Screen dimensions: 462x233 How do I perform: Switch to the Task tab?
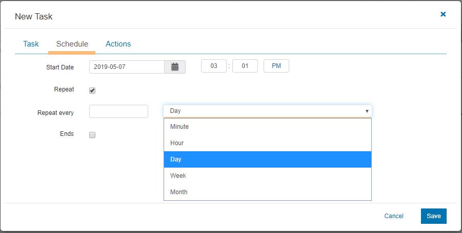(x=31, y=44)
